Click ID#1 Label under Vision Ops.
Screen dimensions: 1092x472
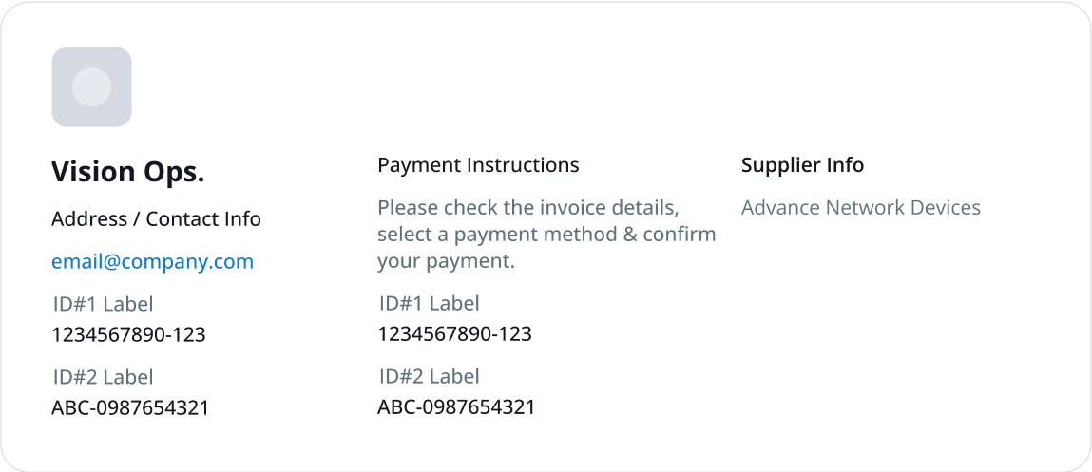[103, 304]
